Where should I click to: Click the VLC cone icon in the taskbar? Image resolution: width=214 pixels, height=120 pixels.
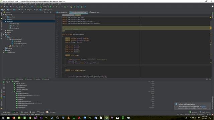pyautogui.click(x=68, y=118)
